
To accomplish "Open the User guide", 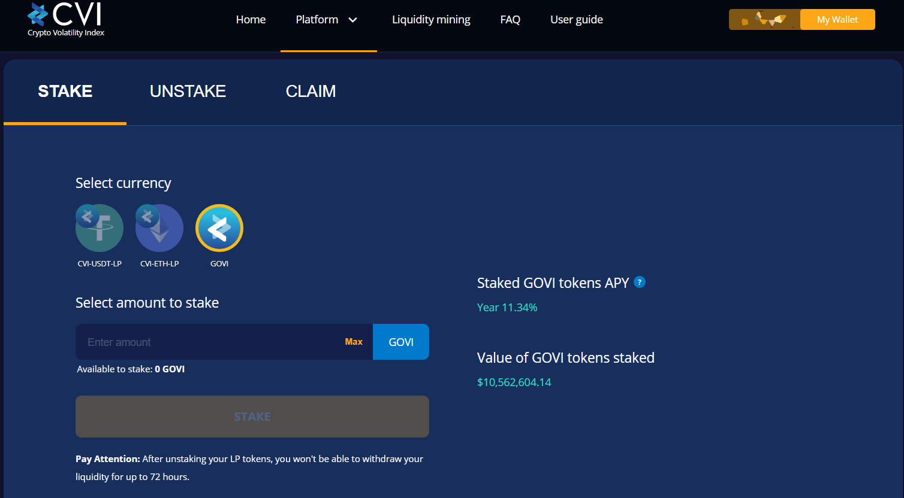I will [x=577, y=19].
